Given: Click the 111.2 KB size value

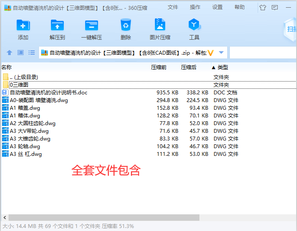Looking at the screenshot, I should pyautogui.click(x=167, y=154).
